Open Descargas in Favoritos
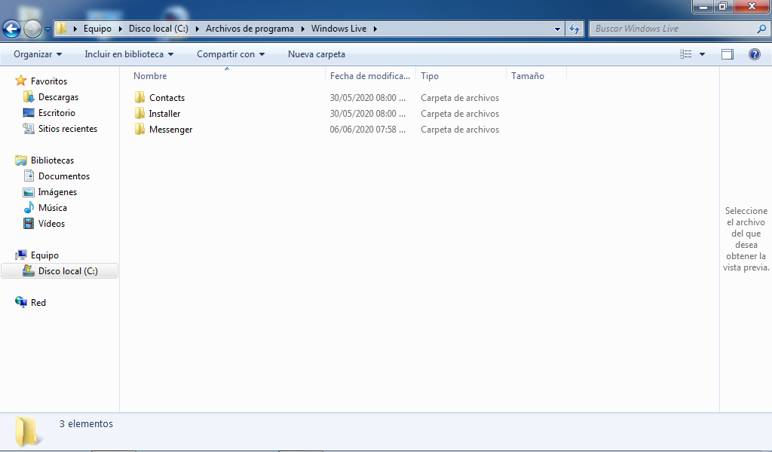The height and width of the screenshot is (452, 772). point(58,97)
